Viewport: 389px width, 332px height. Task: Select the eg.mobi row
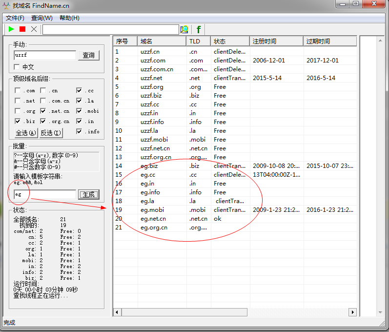(235, 209)
